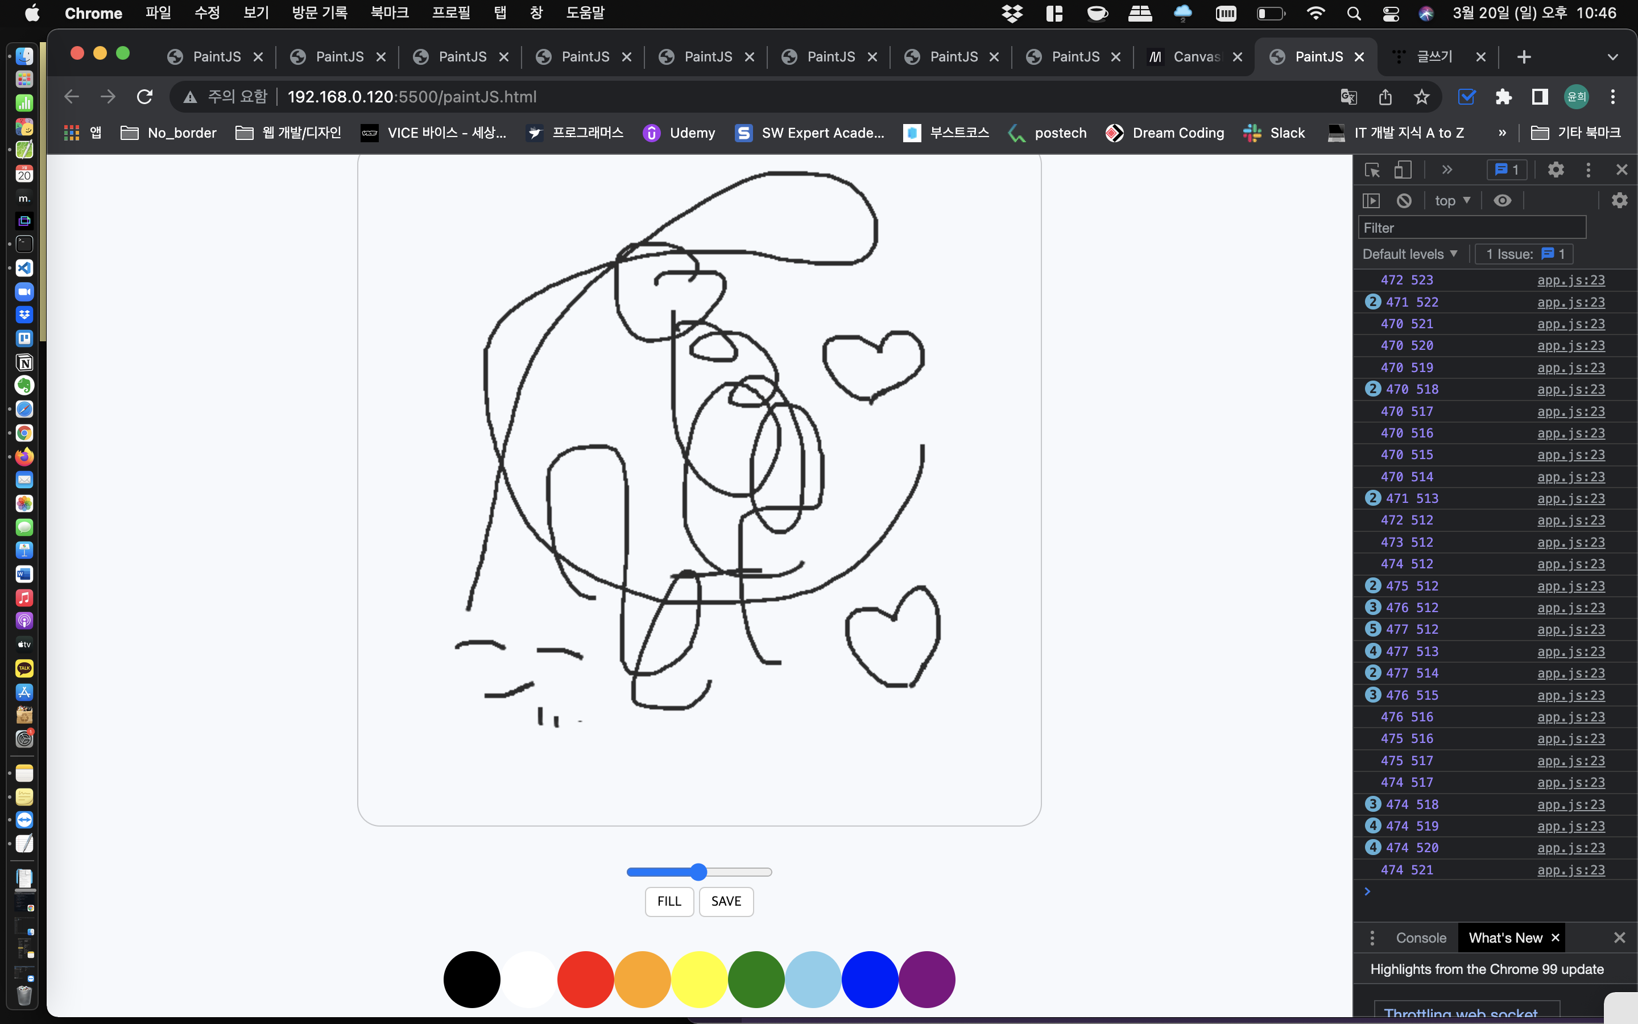
Task: Toggle the Chrome side panel icon
Action: 1540,97
